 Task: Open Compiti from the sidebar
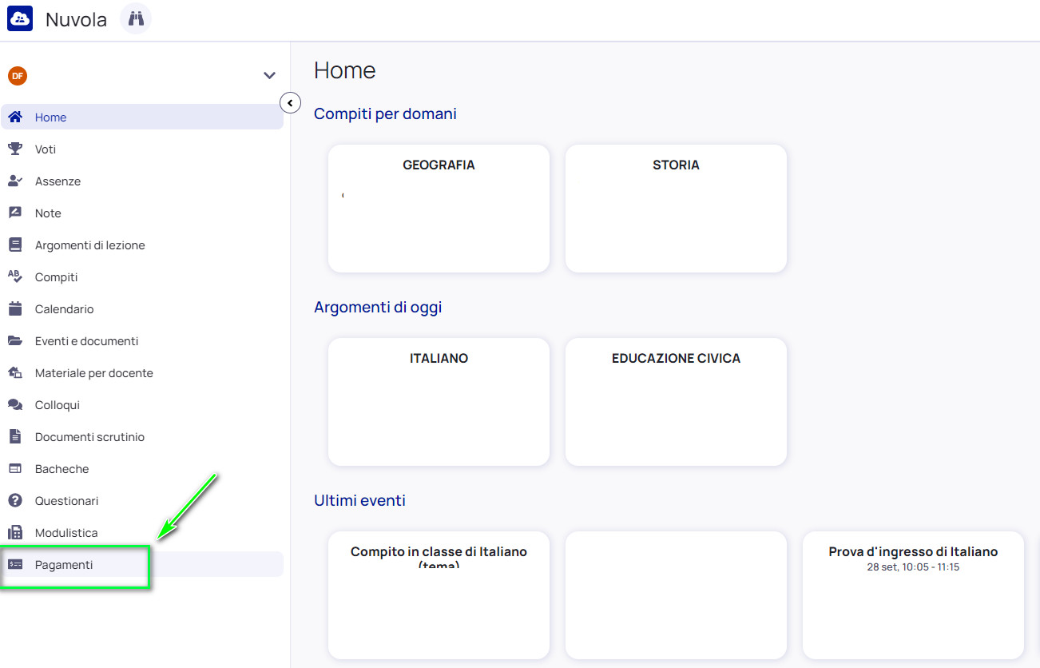pos(142,276)
